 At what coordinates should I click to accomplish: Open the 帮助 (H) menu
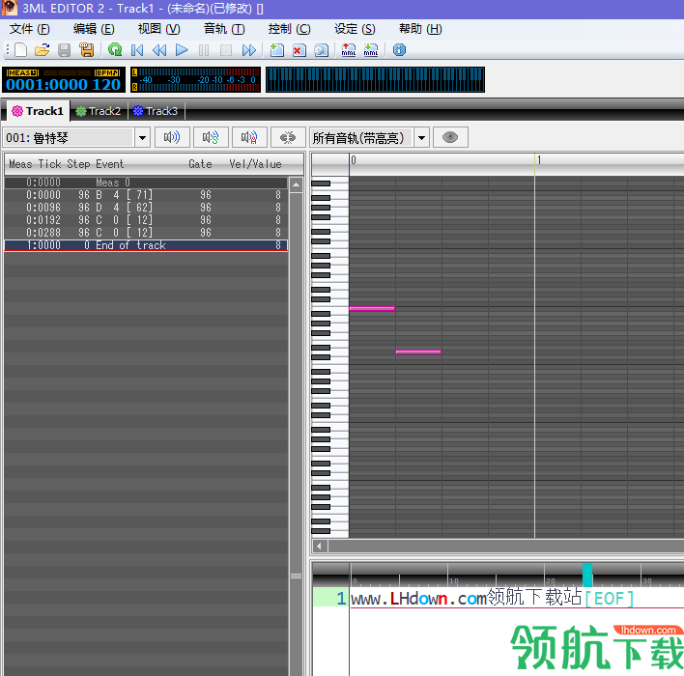420,29
